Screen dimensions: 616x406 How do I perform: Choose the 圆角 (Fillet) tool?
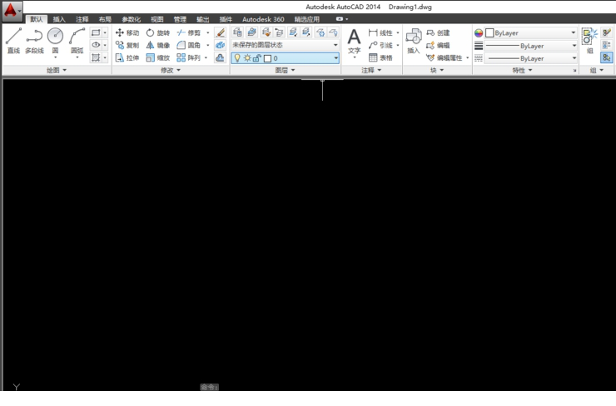pos(189,45)
